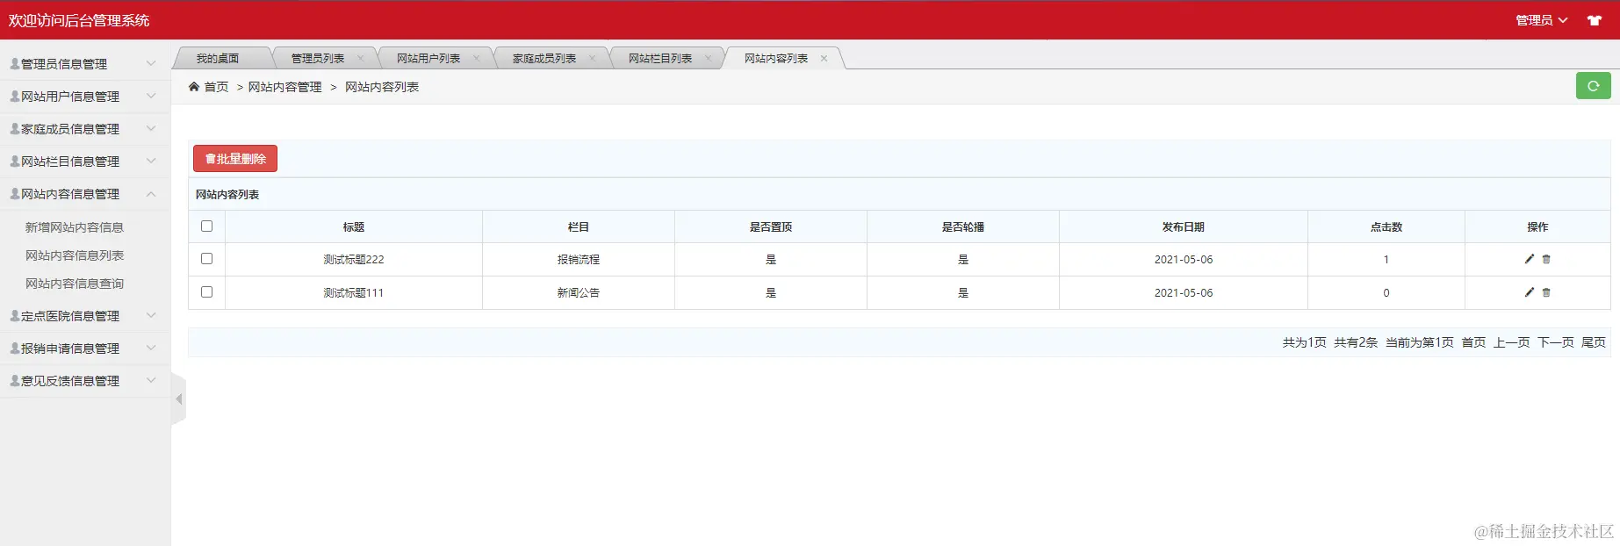Click 网站内容管理 breadcrumb text
This screenshot has height=546, width=1620.
click(284, 87)
